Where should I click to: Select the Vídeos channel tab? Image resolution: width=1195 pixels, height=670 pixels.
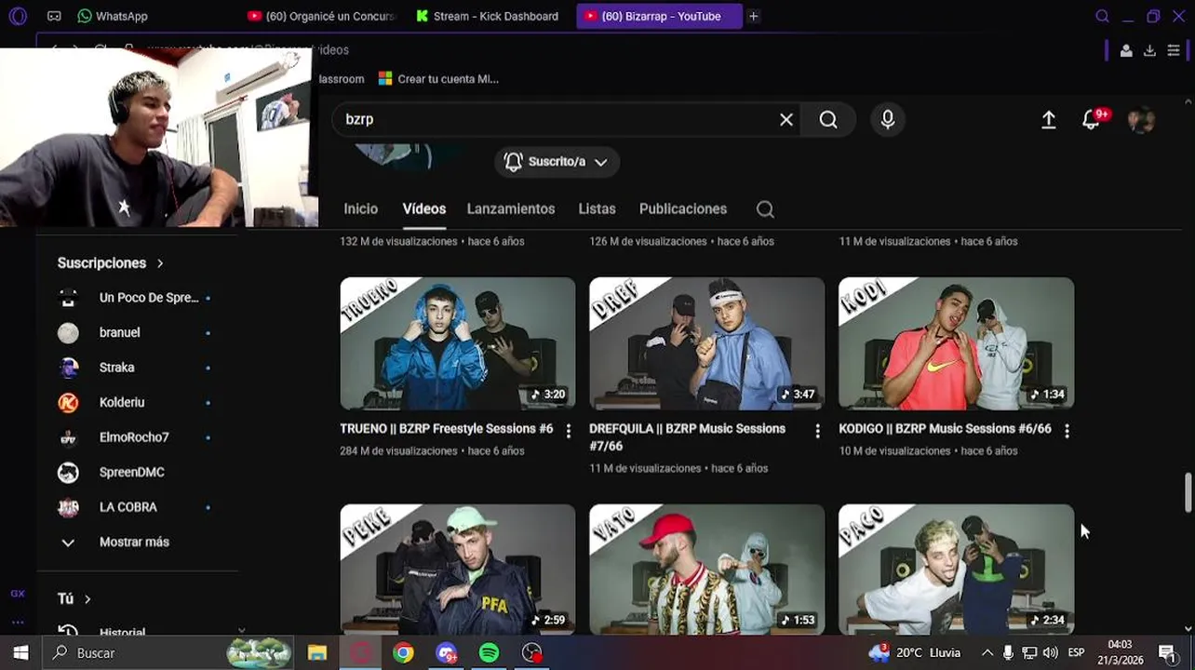coord(424,209)
